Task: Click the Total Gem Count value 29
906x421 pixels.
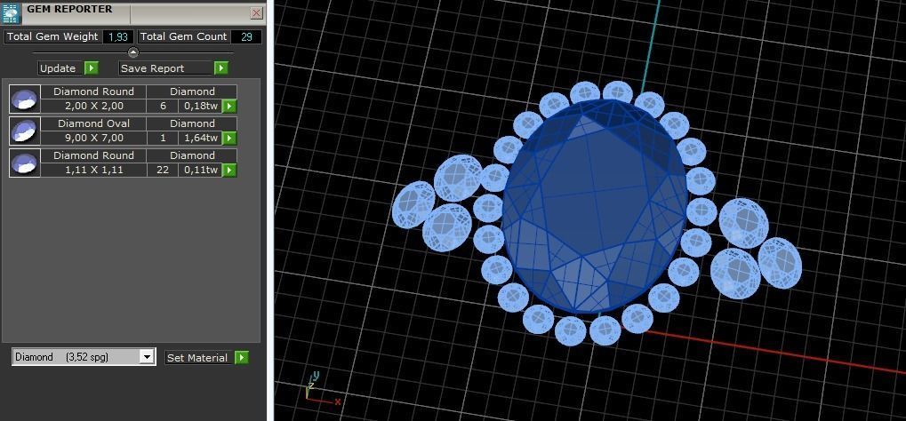Action: coord(246,37)
